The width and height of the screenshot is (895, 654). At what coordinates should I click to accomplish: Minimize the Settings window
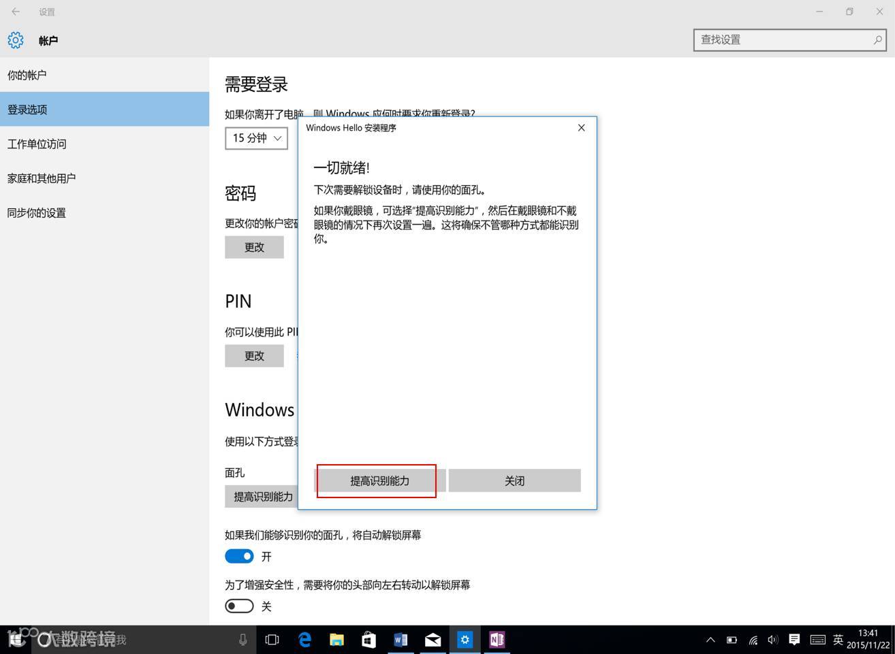[x=819, y=12]
